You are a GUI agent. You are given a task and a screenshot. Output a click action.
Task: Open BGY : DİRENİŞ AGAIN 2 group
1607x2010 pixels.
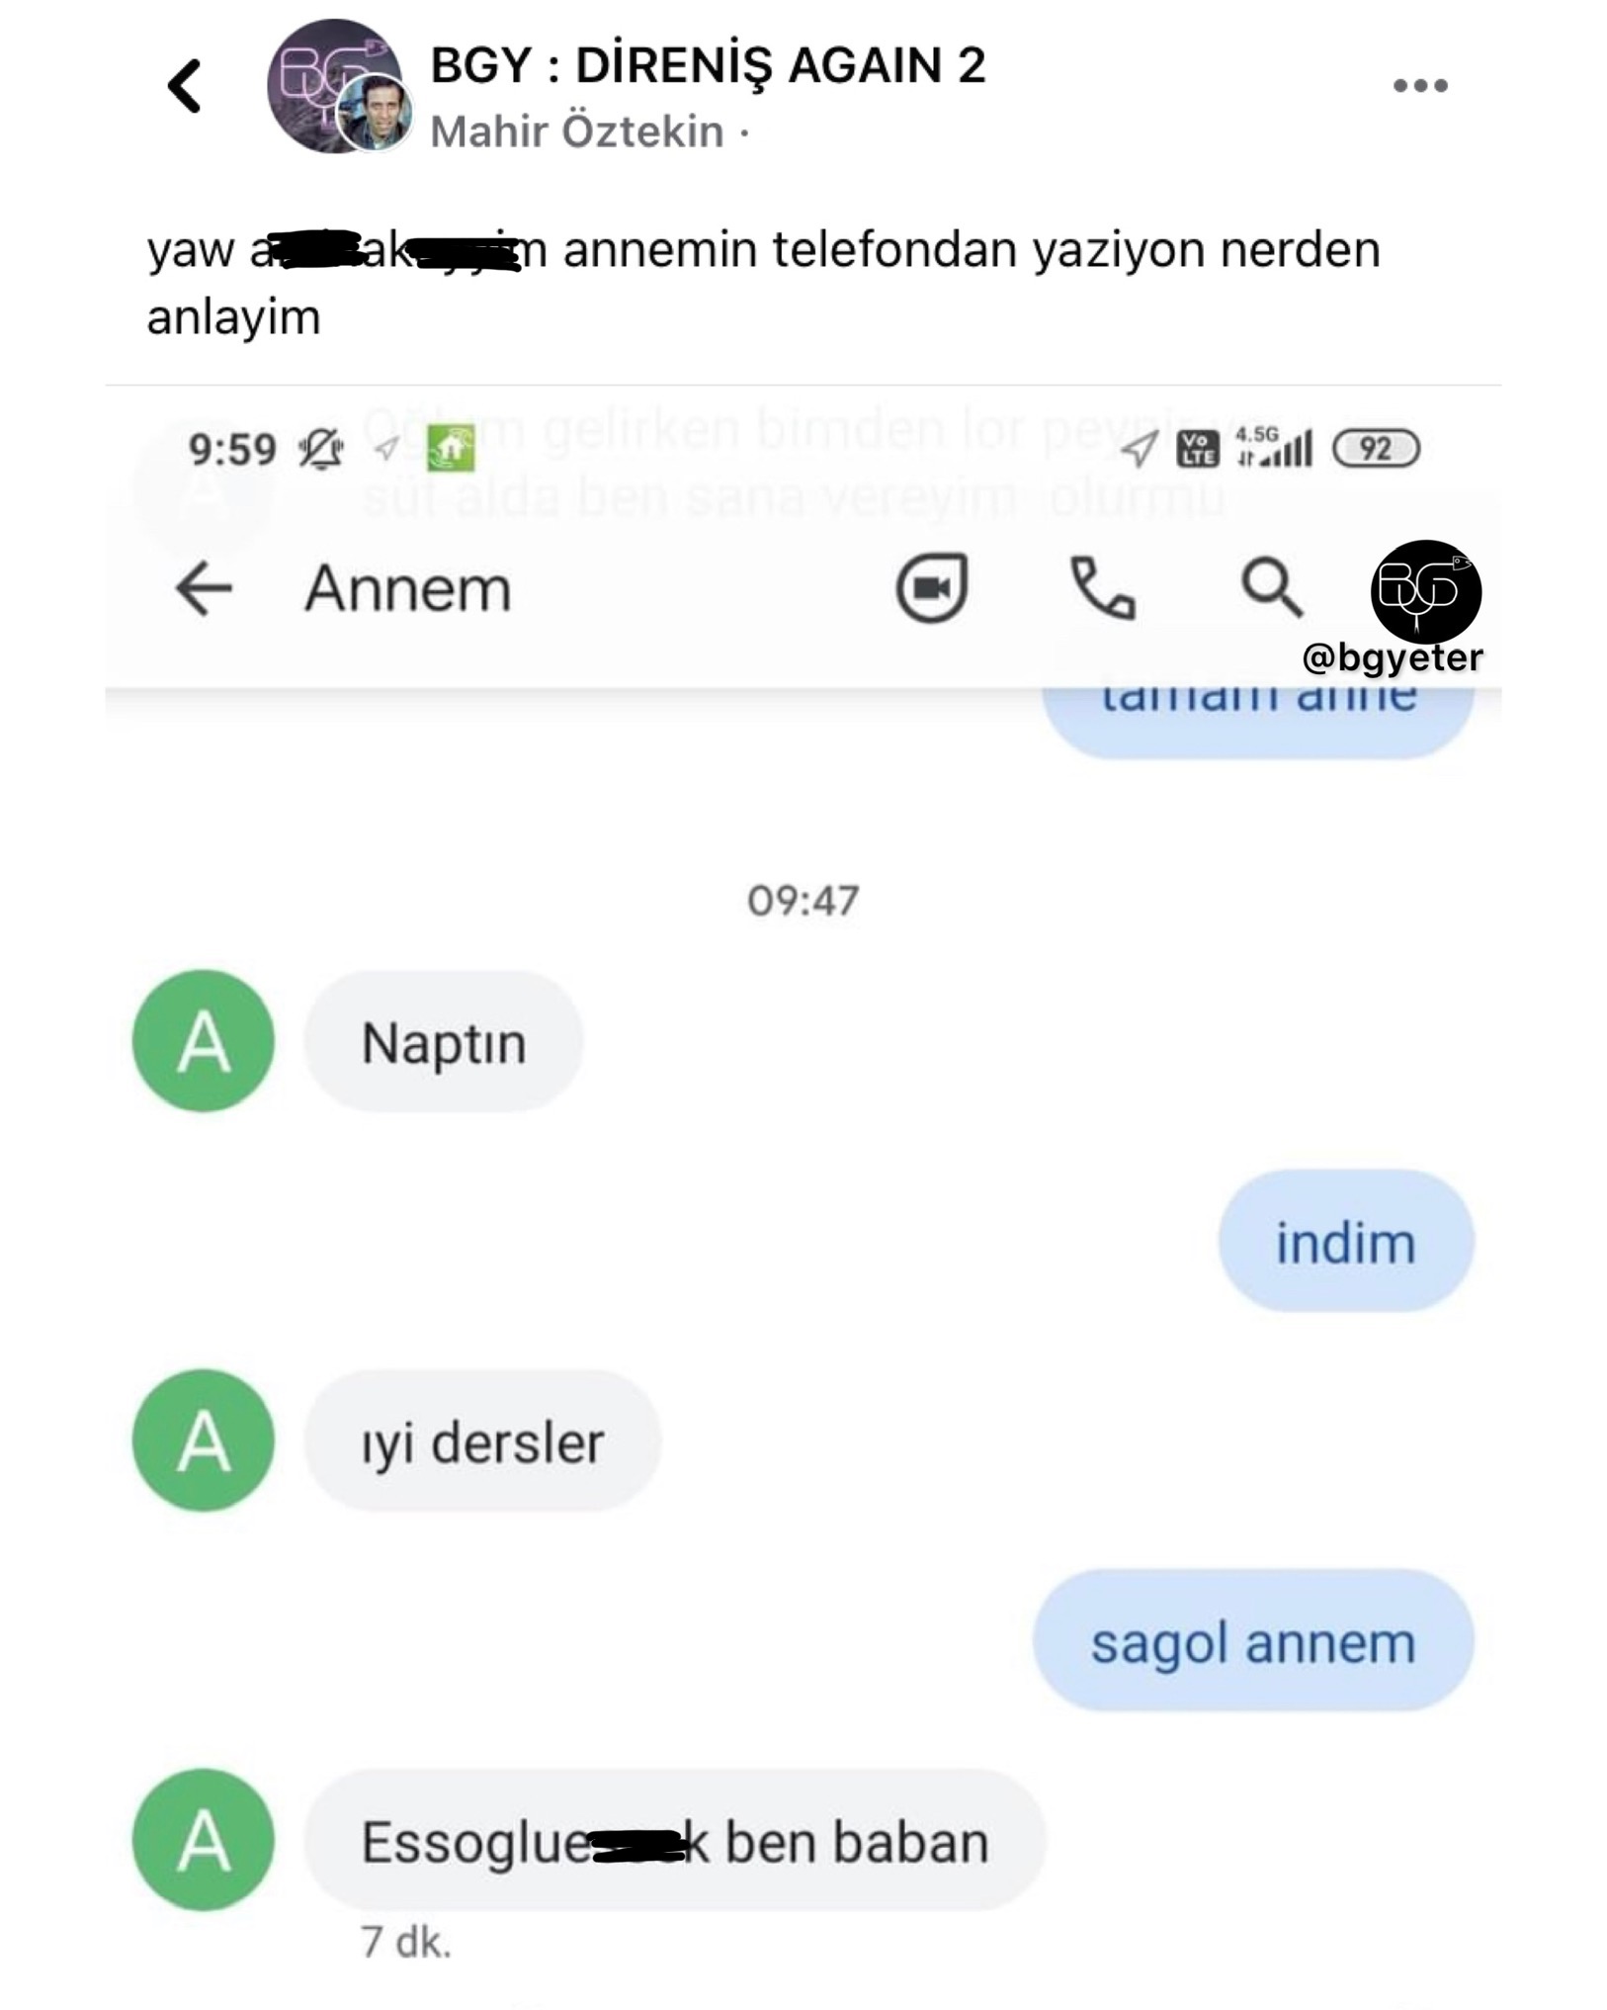(x=708, y=66)
